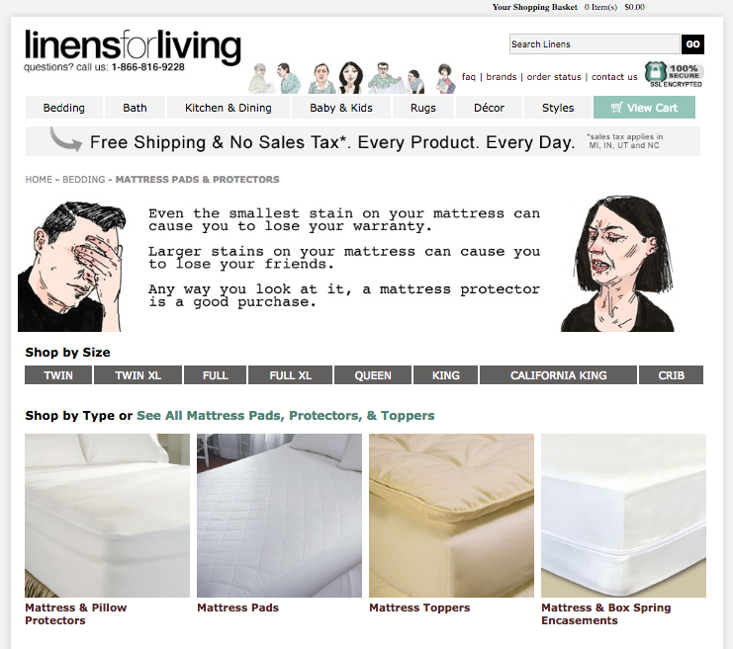The height and width of the screenshot is (649, 733).
Task: Choose the TWIN XL size
Action: [x=137, y=375]
